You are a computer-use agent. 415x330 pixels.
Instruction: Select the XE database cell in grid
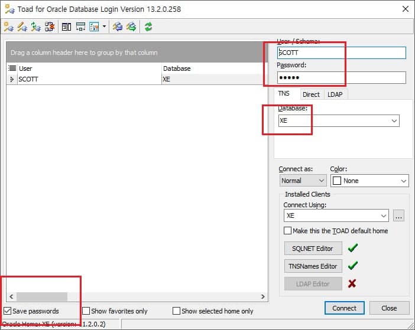[215, 79]
